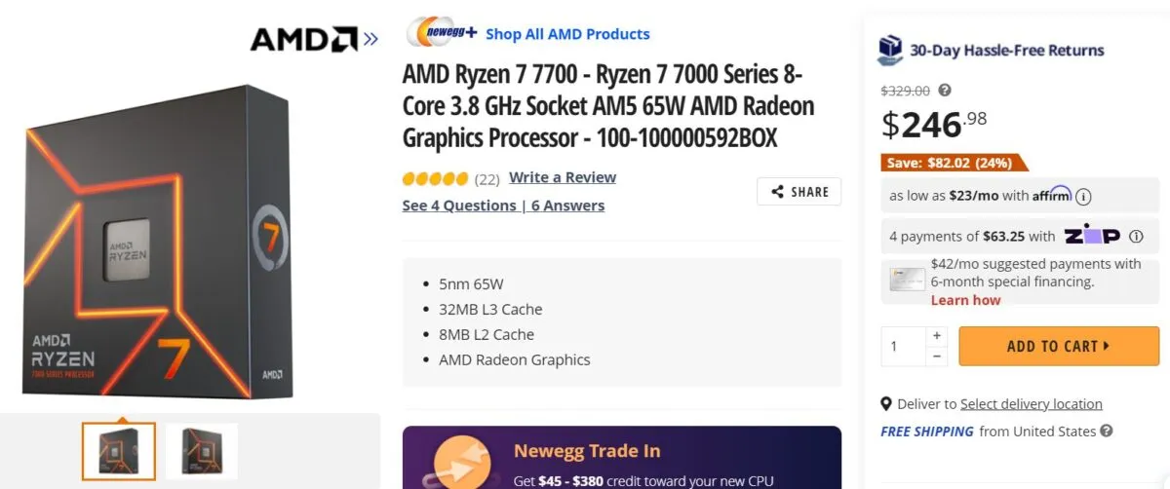The height and width of the screenshot is (489, 1170).
Task: Click the shipping help question mark icon
Action: tap(1106, 431)
